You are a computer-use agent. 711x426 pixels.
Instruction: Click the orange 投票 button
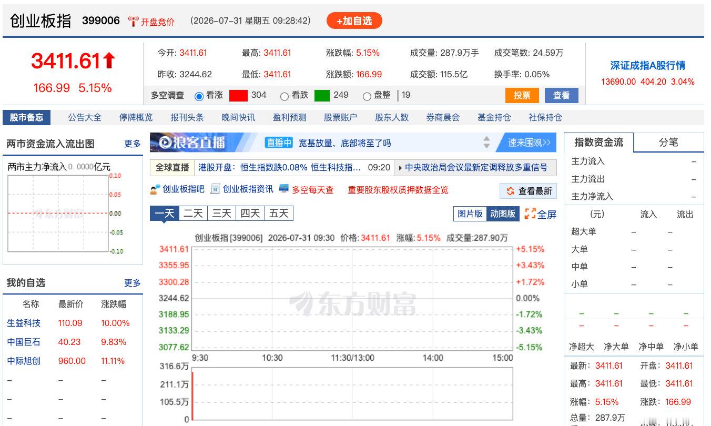(x=522, y=95)
